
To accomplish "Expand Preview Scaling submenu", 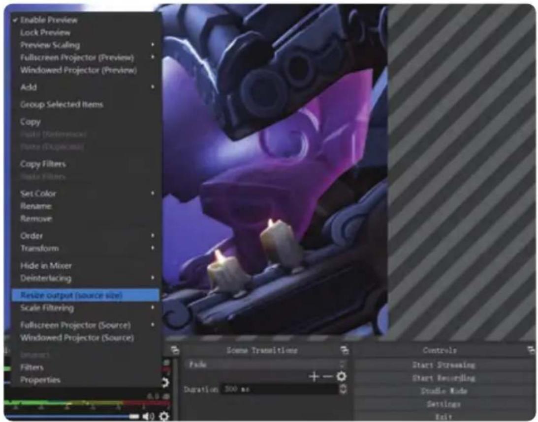I will point(86,45).
